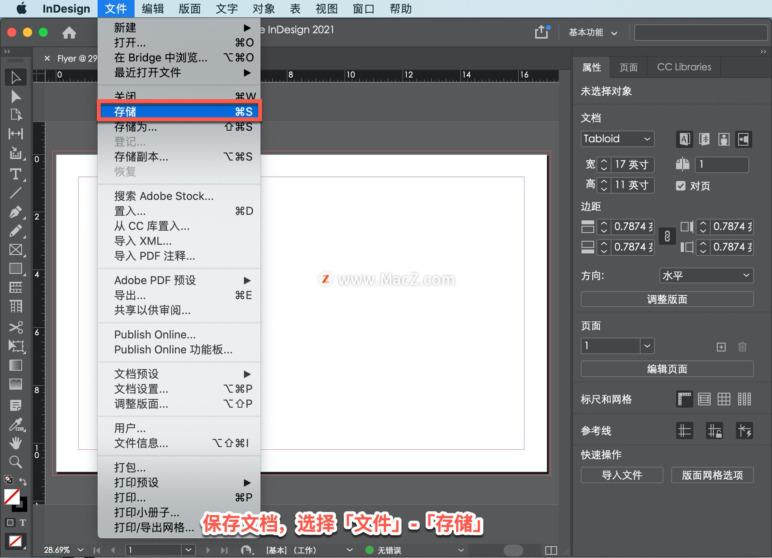This screenshot has width=772, height=558.
Task: Click the share document icon
Action: [542, 32]
